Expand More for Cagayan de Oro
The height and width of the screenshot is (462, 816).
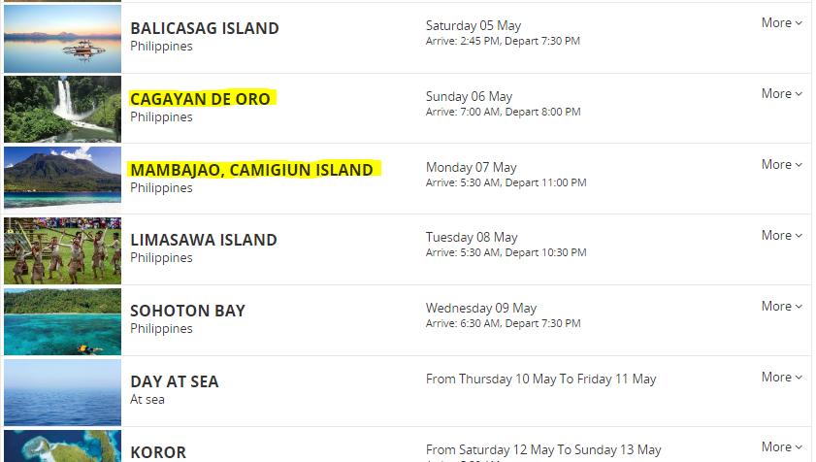(782, 94)
